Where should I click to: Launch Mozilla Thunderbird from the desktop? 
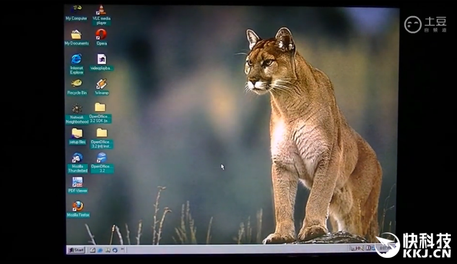coord(77,158)
